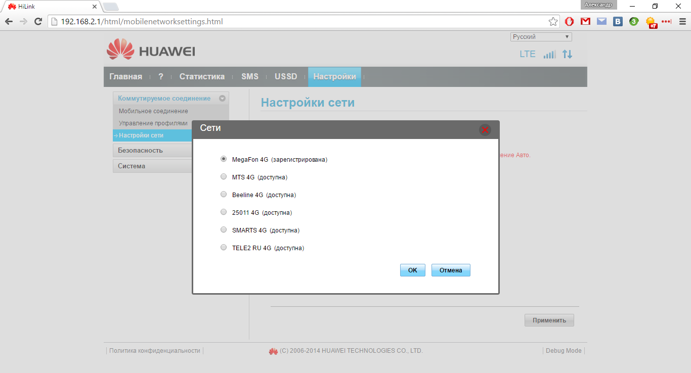Choose Beeline 4G network option
The image size is (691, 373).
click(x=224, y=195)
